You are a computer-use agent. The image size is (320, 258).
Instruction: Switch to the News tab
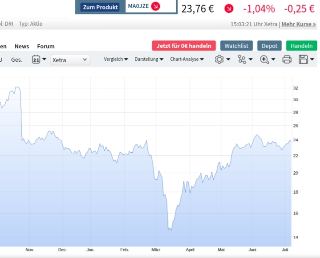[x=22, y=46]
